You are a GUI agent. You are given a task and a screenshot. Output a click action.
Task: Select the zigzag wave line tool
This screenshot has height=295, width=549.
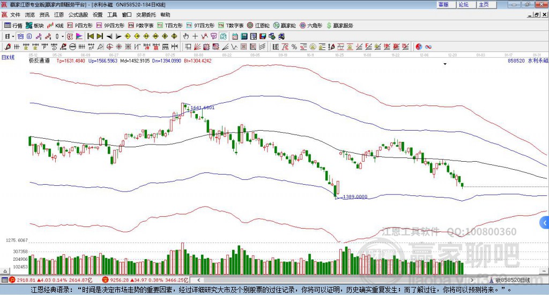click(235, 47)
